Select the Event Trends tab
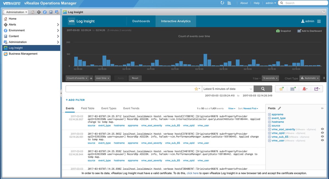Image resolution: width=329 pixels, height=179 pixels. [131, 108]
